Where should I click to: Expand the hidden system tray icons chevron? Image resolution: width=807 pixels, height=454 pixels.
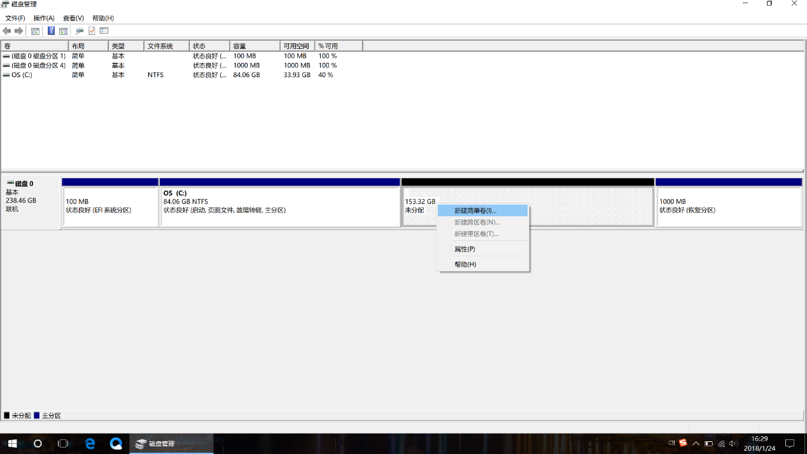point(696,443)
